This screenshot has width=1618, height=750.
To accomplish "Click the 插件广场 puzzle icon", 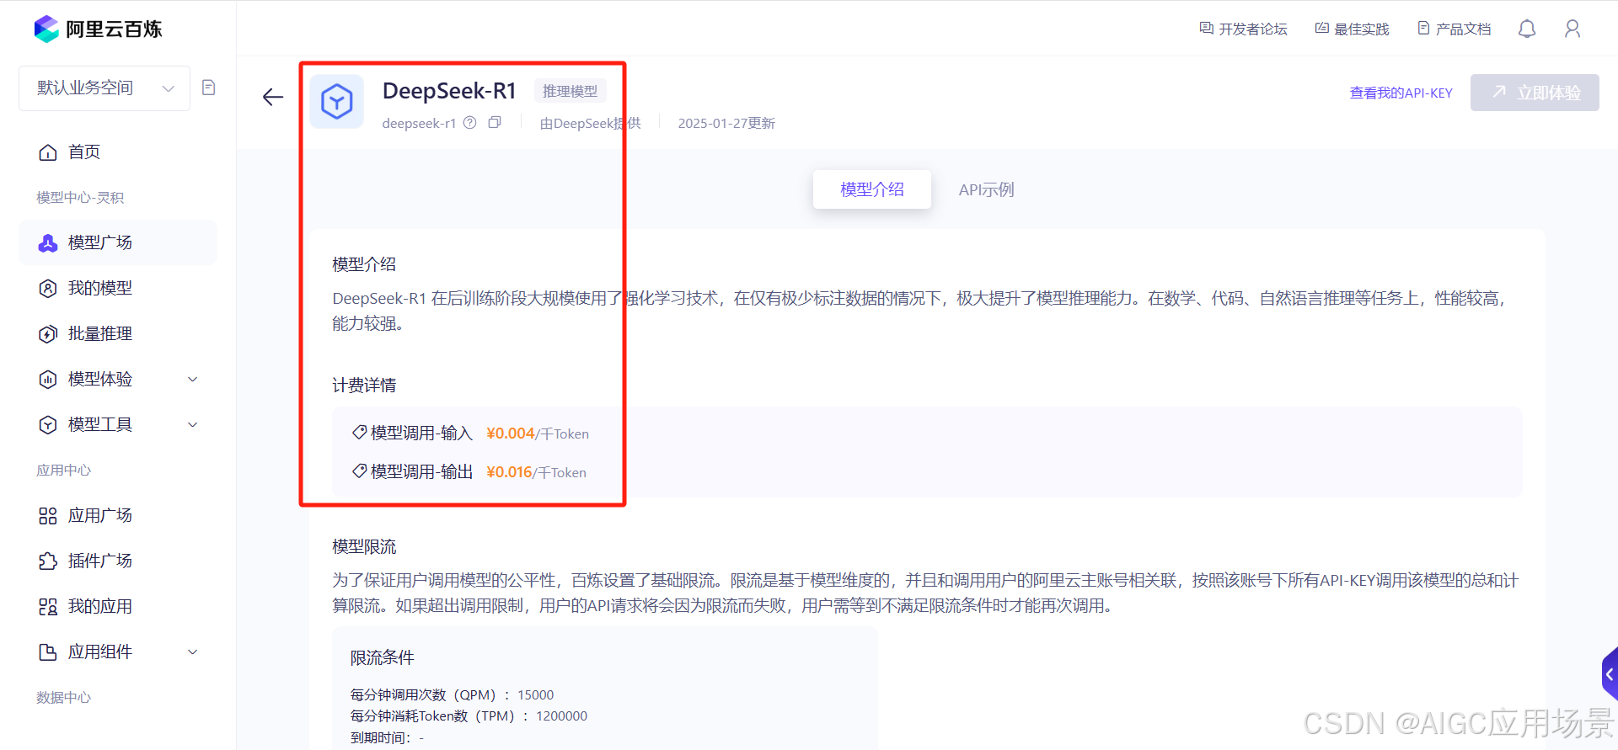I will (48, 561).
